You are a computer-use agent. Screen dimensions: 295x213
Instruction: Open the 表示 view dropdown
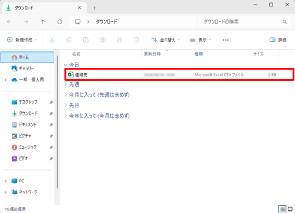point(201,40)
